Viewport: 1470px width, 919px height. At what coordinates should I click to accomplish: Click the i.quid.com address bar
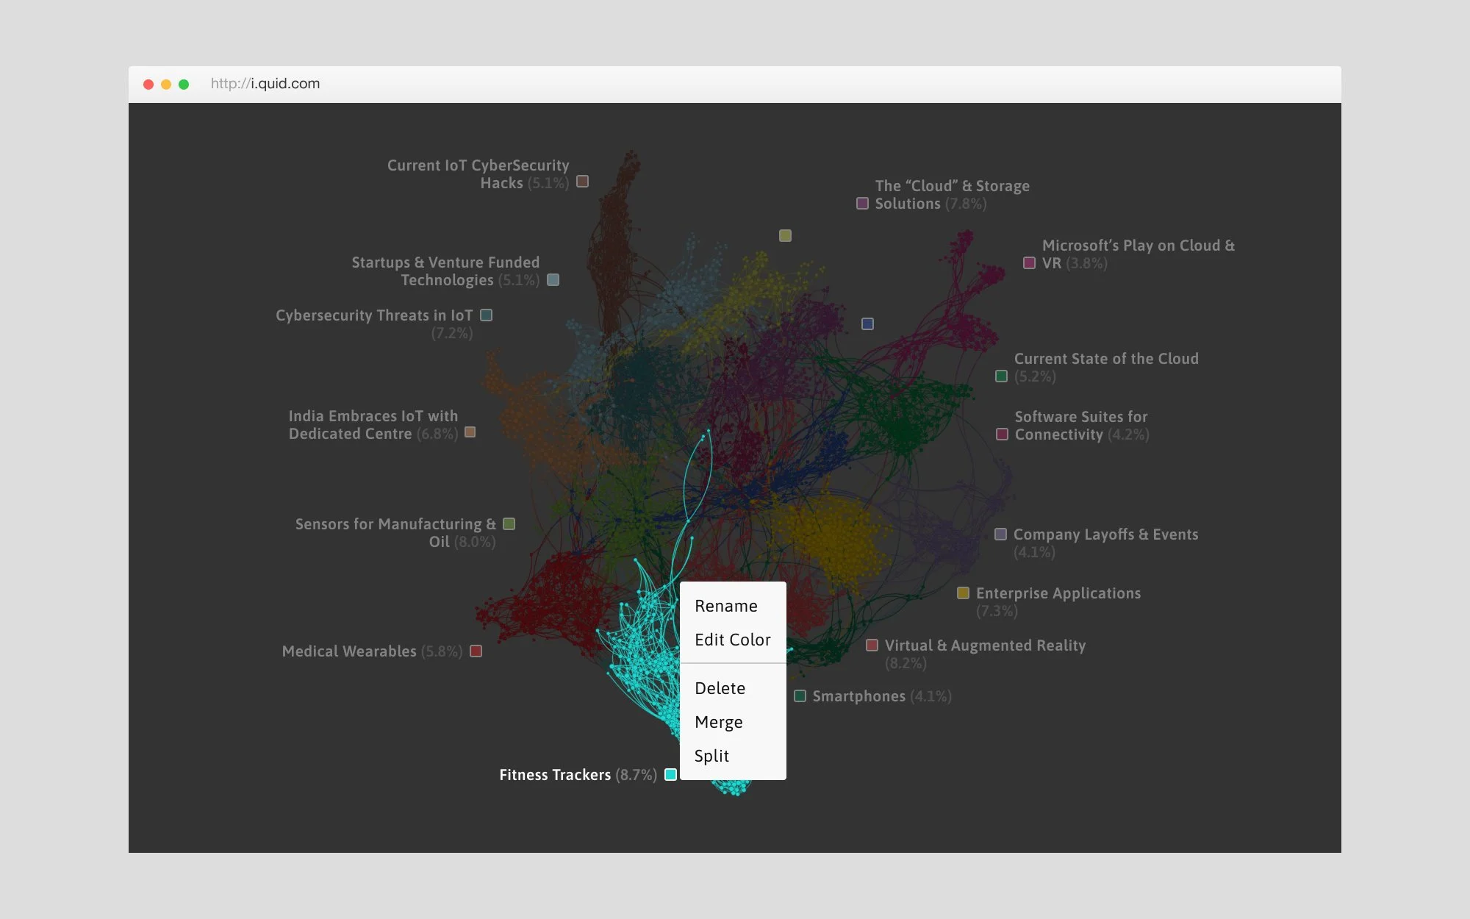tap(265, 84)
